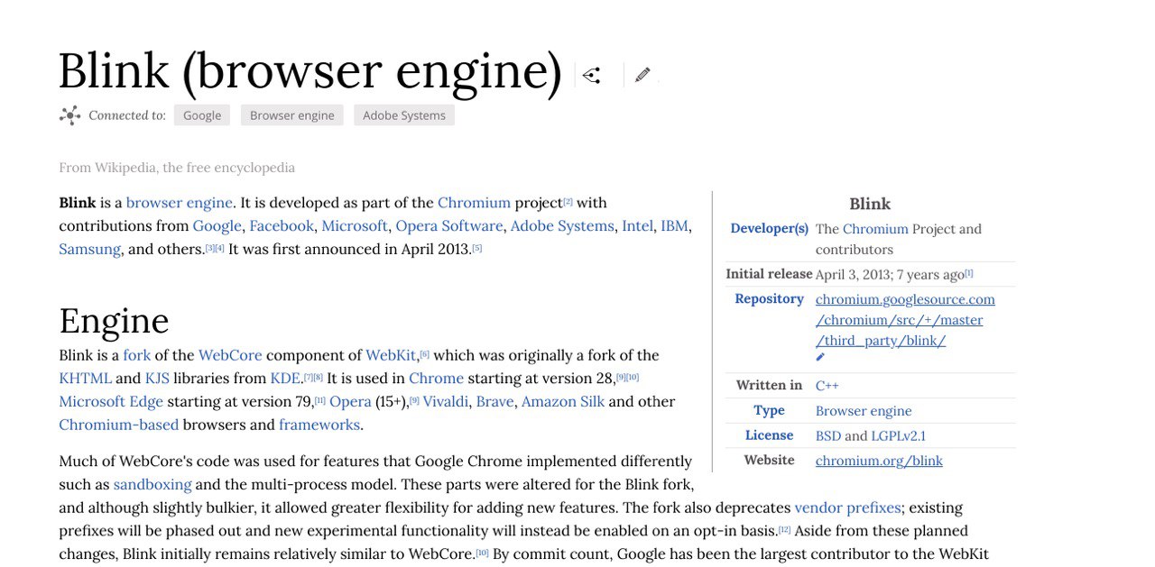Open the frameworks link

pyautogui.click(x=319, y=425)
